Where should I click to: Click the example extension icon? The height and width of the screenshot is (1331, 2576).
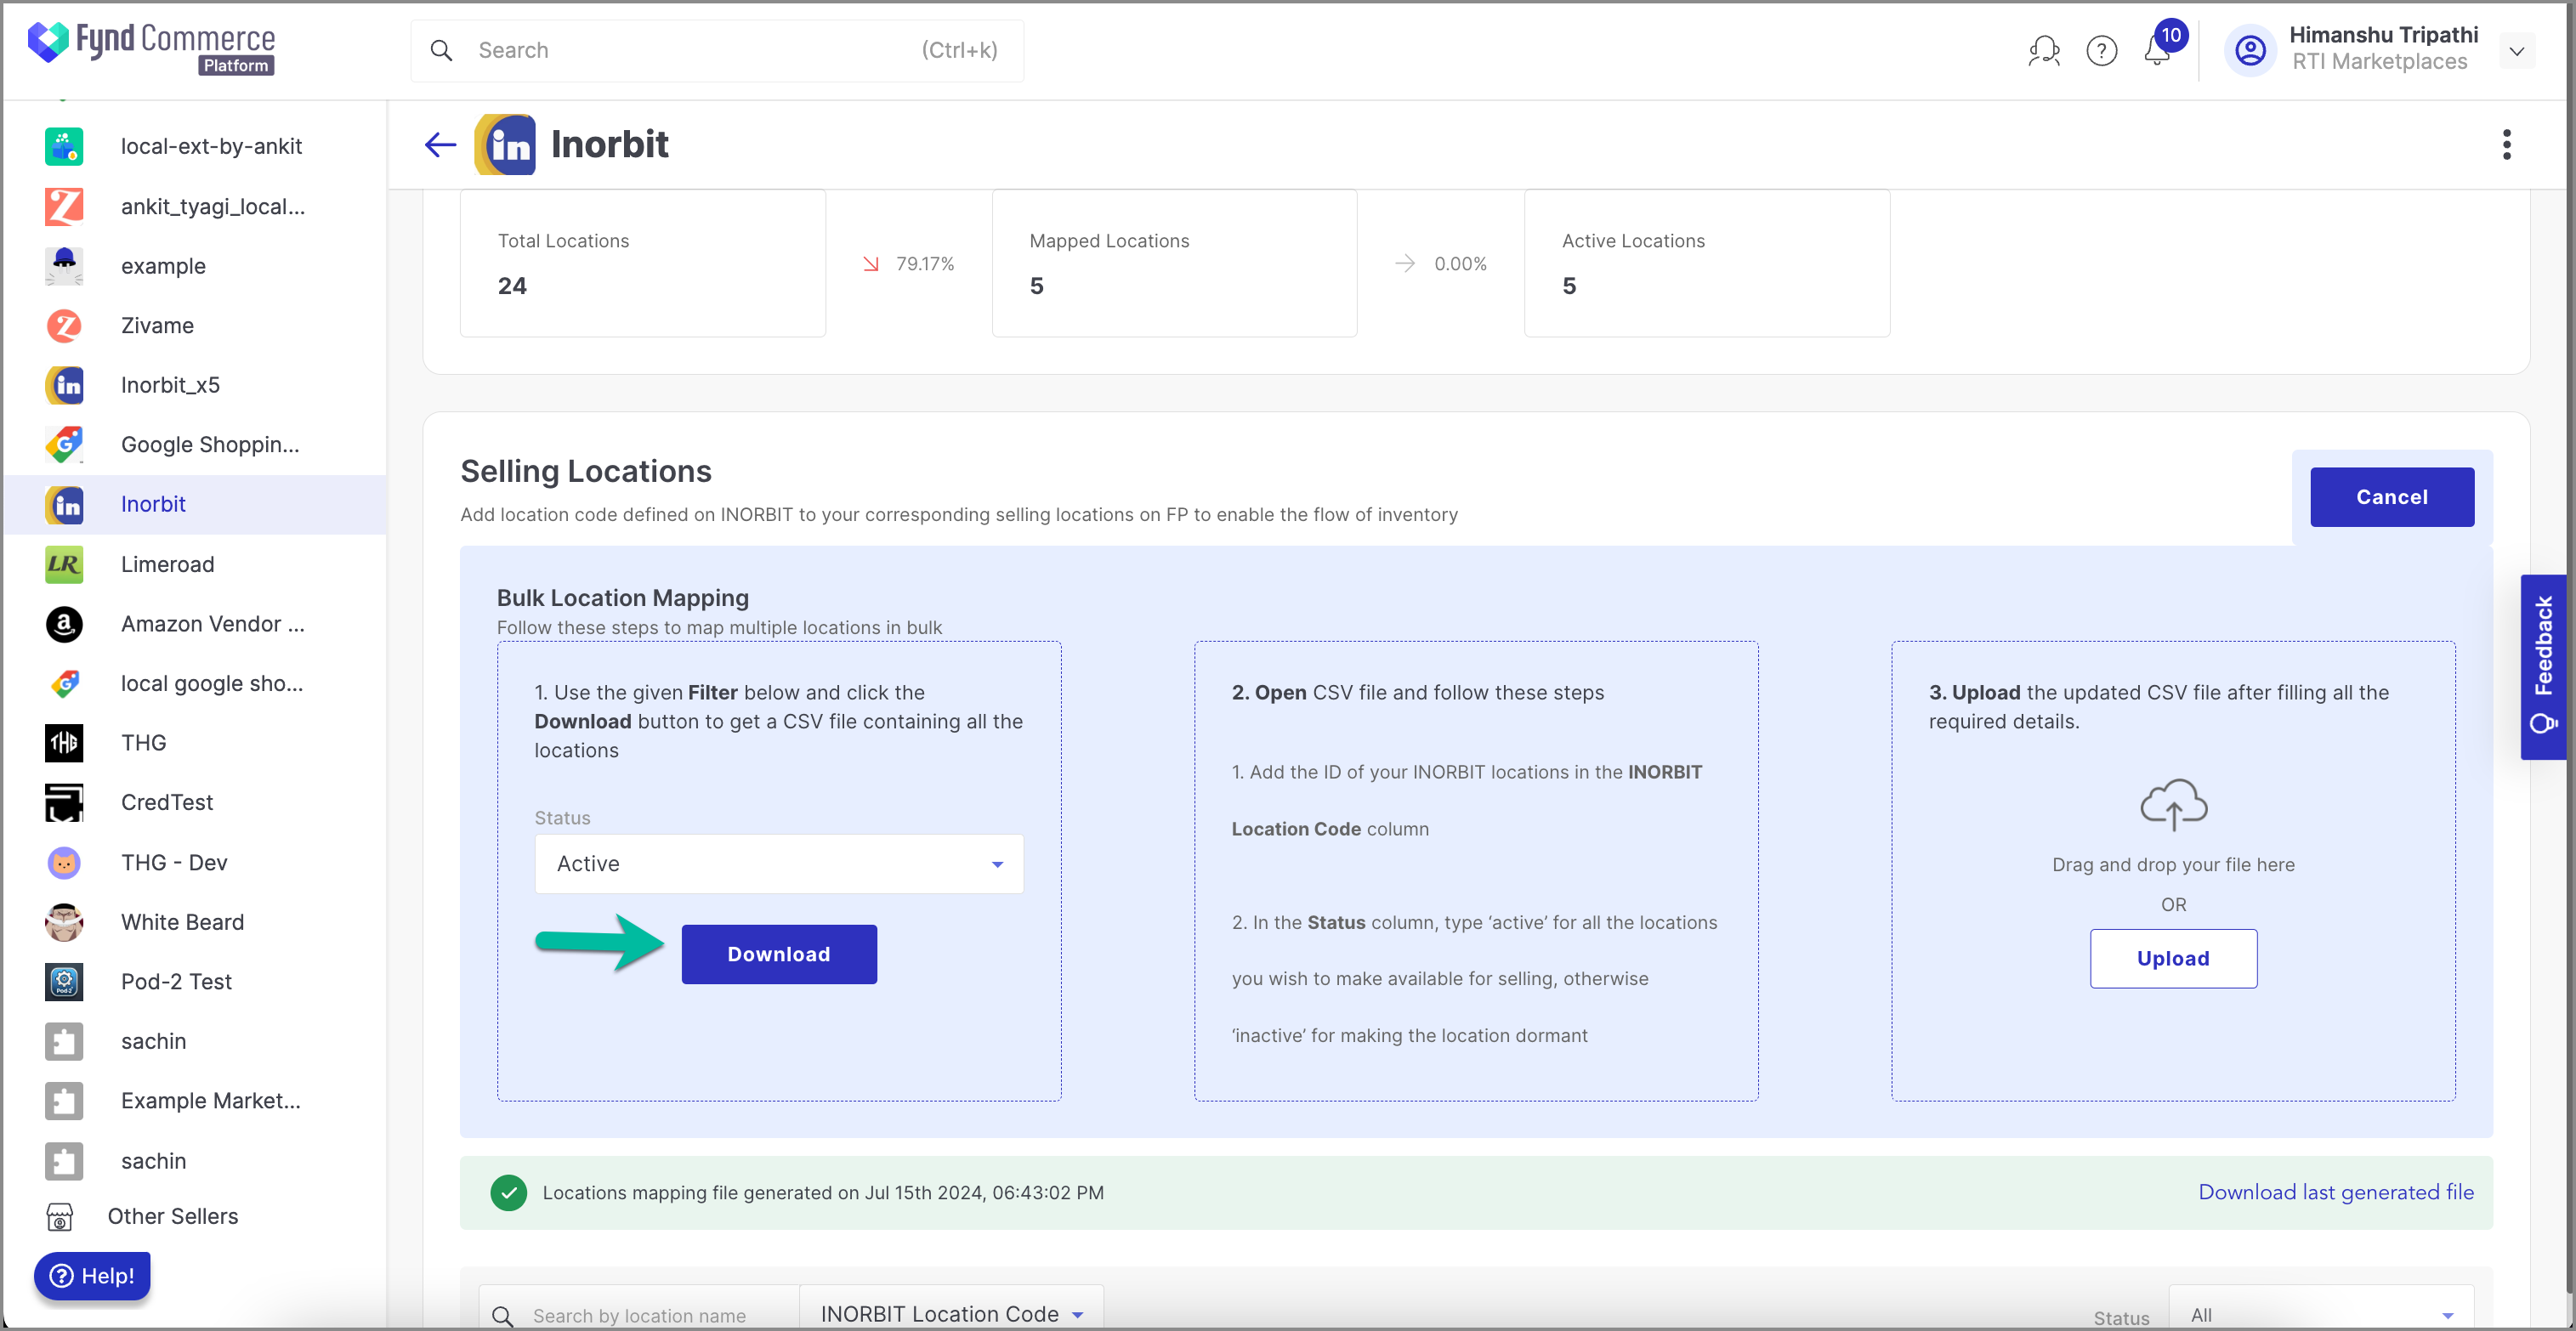[64, 266]
